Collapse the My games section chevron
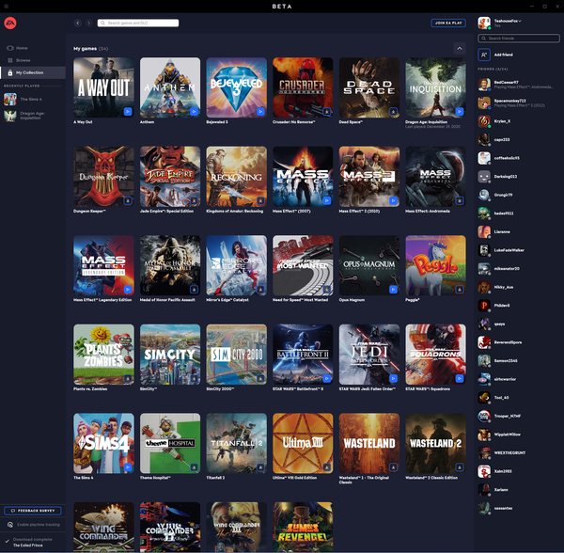564x553 pixels. 460,48
